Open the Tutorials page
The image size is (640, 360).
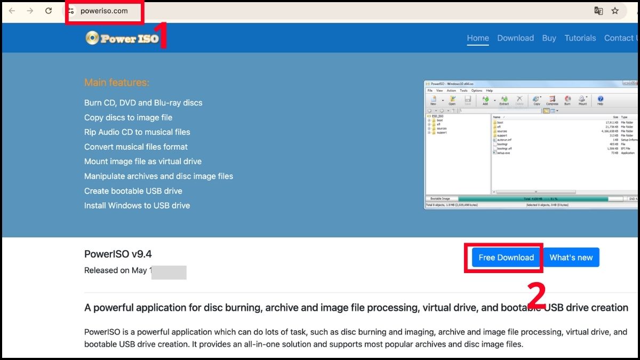(580, 38)
